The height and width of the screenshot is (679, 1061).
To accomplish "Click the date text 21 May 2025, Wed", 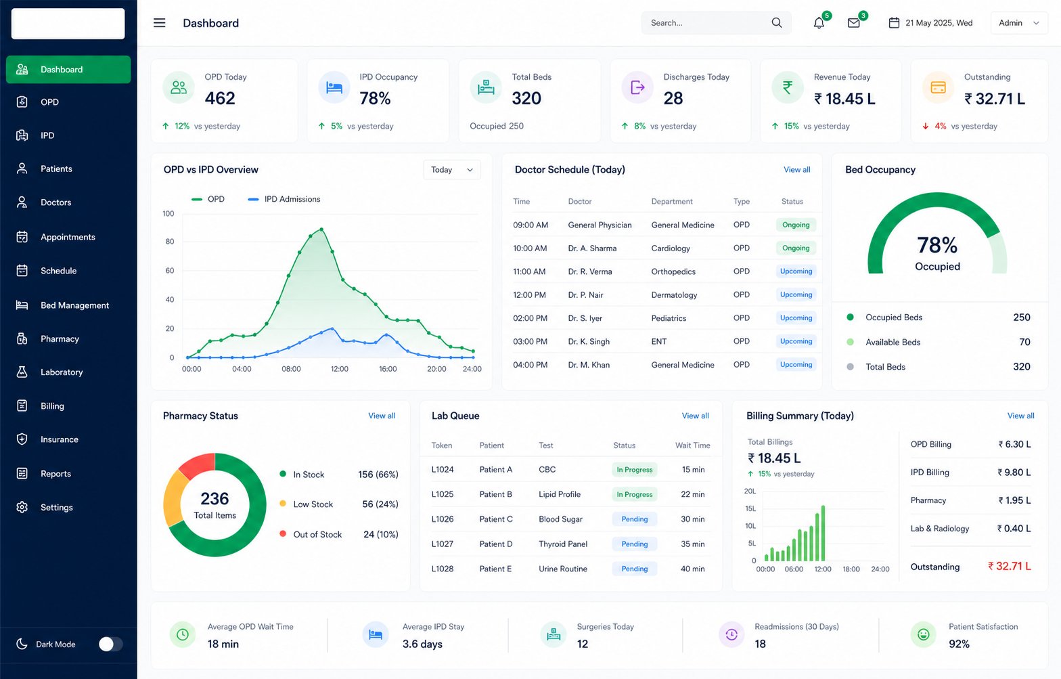I will pyautogui.click(x=939, y=23).
